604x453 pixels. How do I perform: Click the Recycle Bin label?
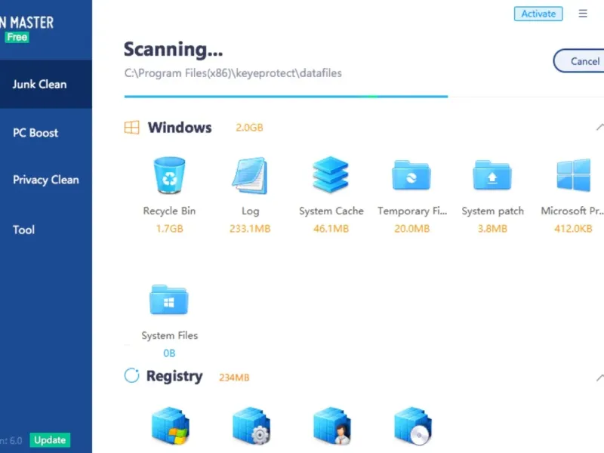[169, 211]
